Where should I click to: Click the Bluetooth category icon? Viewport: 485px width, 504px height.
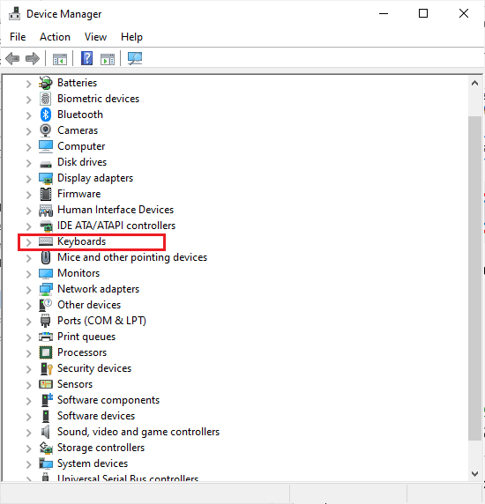pyautogui.click(x=45, y=115)
